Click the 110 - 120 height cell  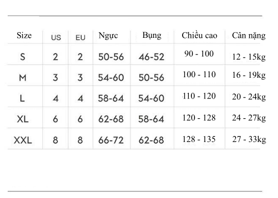199,96
